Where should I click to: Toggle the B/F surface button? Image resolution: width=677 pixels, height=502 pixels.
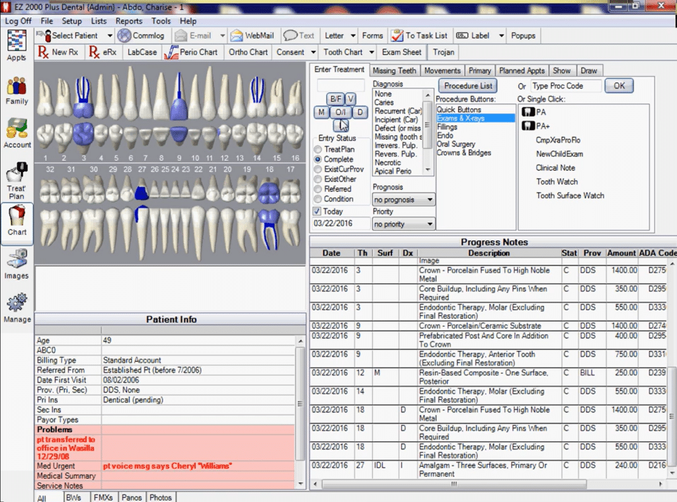point(335,99)
